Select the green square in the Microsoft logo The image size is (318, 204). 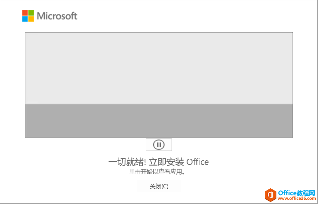[x=31, y=13]
